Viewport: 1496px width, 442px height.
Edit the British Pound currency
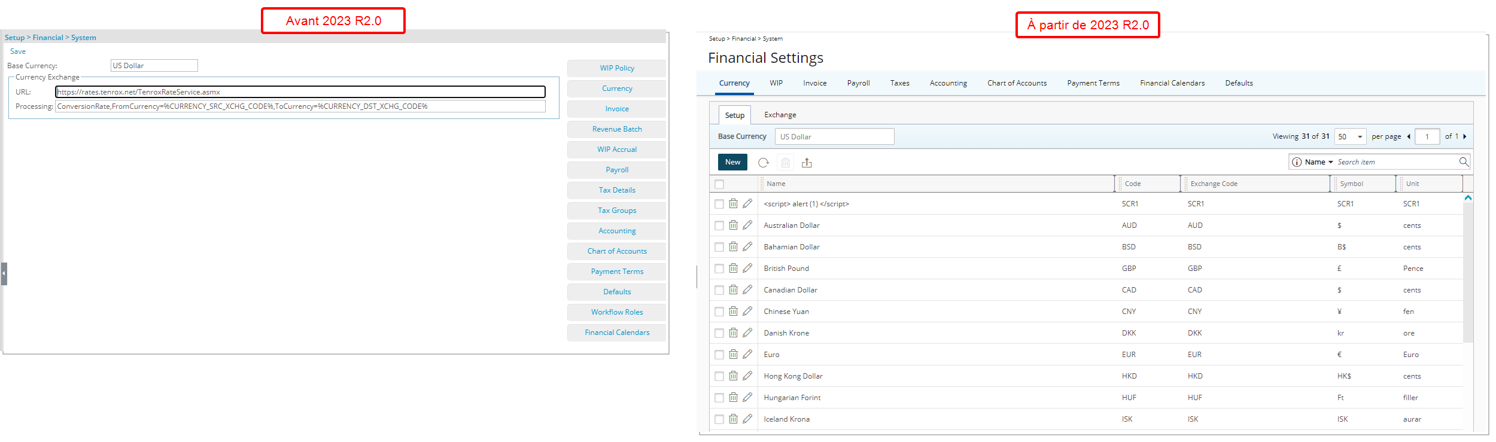click(x=747, y=268)
